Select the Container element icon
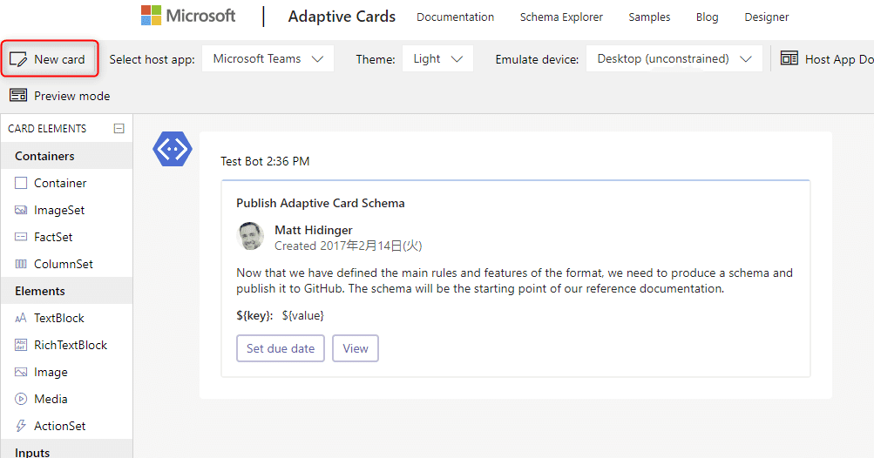The height and width of the screenshot is (458, 874). tap(21, 183)
